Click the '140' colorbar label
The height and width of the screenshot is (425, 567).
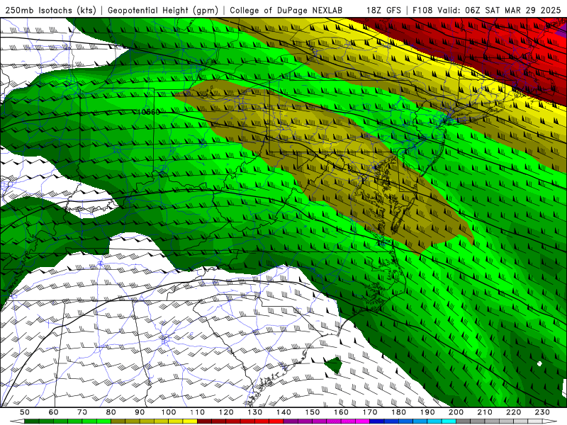coord(283,412)
